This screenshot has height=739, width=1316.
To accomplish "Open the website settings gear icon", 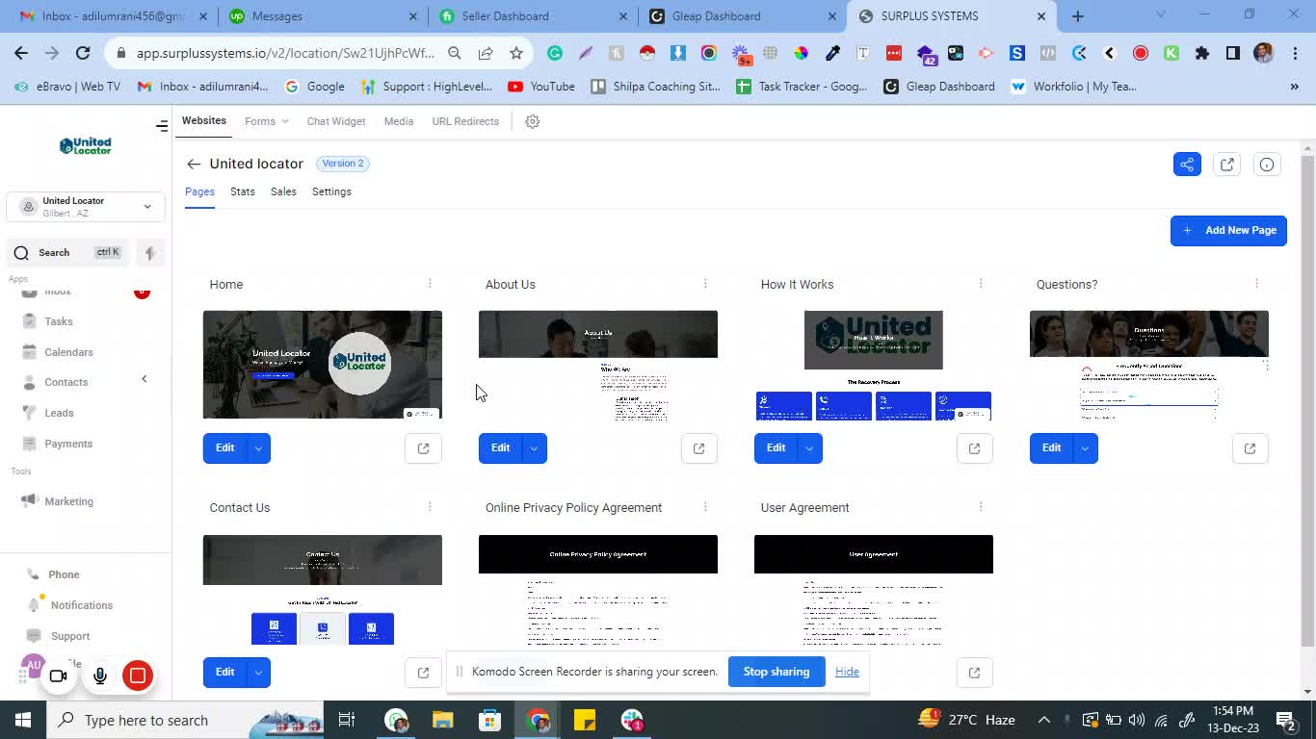I will click(x=532, y=121).
